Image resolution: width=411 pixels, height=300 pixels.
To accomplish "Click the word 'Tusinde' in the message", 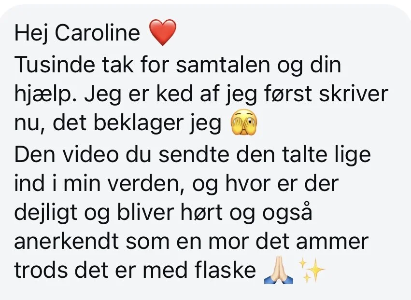I will [x=54, y=64].
